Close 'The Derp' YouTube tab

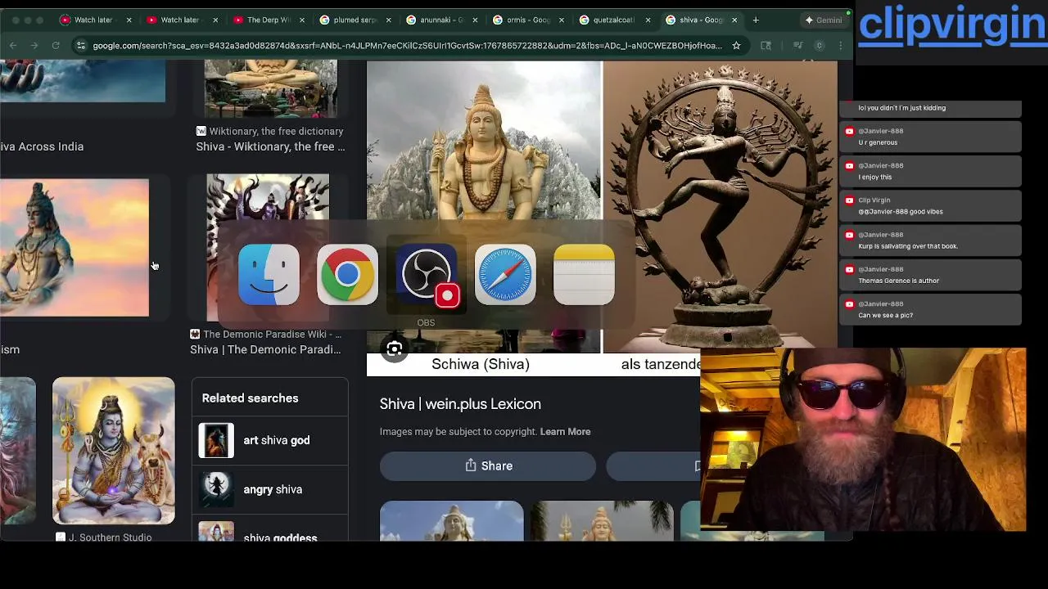point(301,20)
